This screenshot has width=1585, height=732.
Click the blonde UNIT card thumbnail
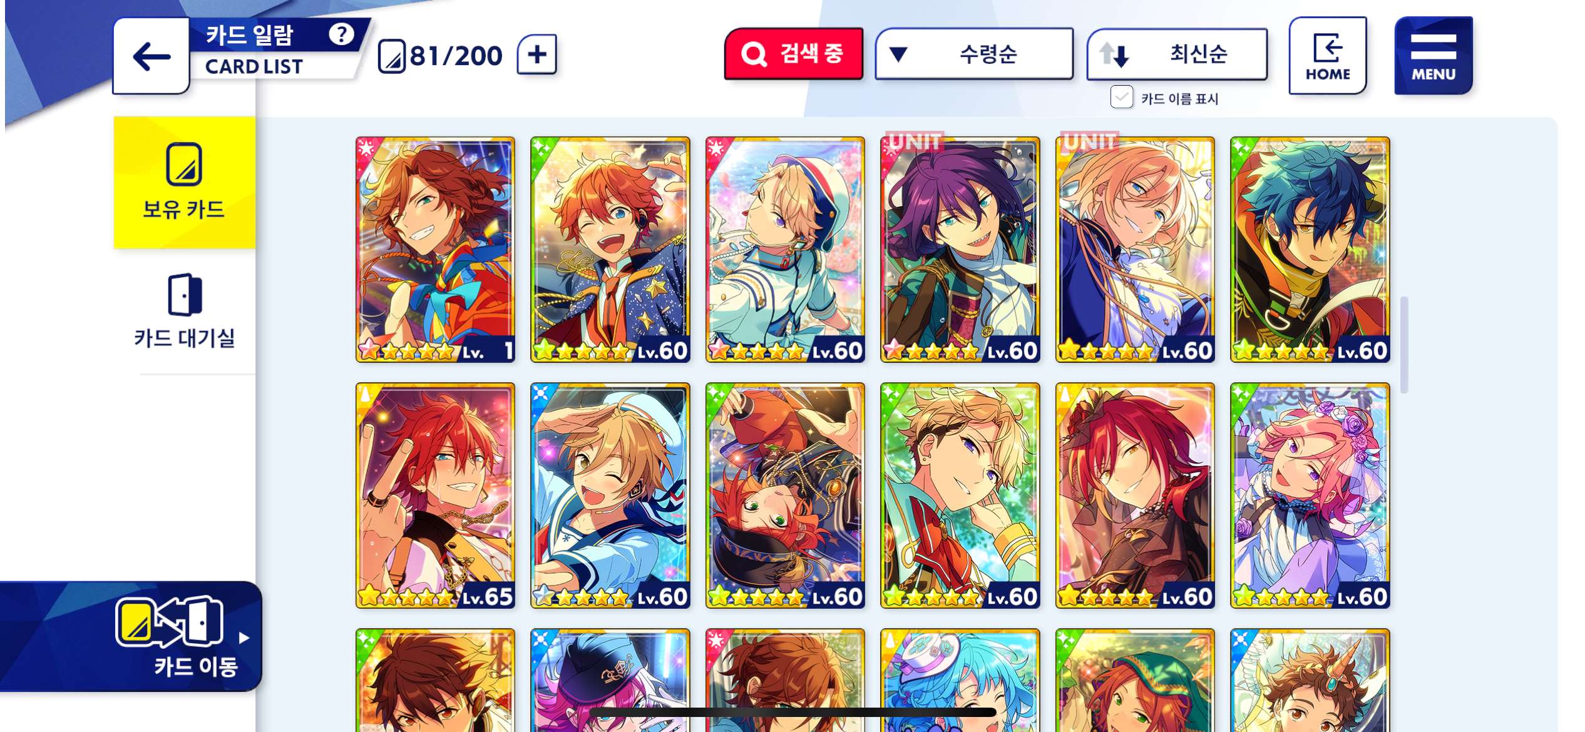coord(1135,250)
